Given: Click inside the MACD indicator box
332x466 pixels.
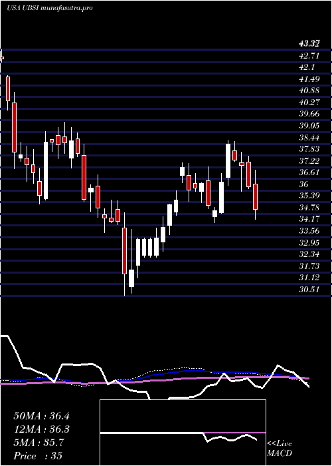Looking at the screenshot, I should (183, 433).
